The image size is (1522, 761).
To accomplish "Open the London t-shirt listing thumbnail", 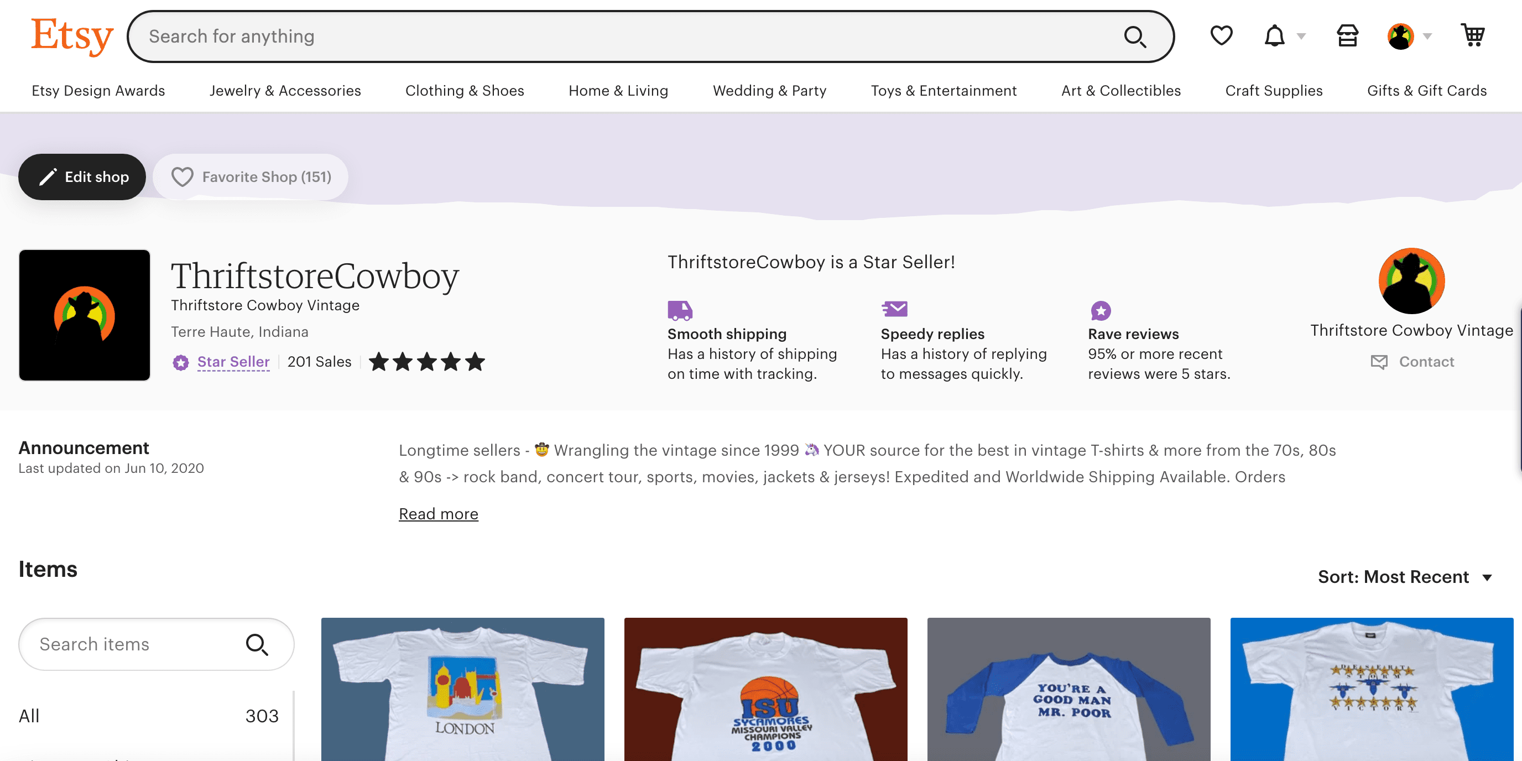I will pyautogui.click(x=462, y=689).
